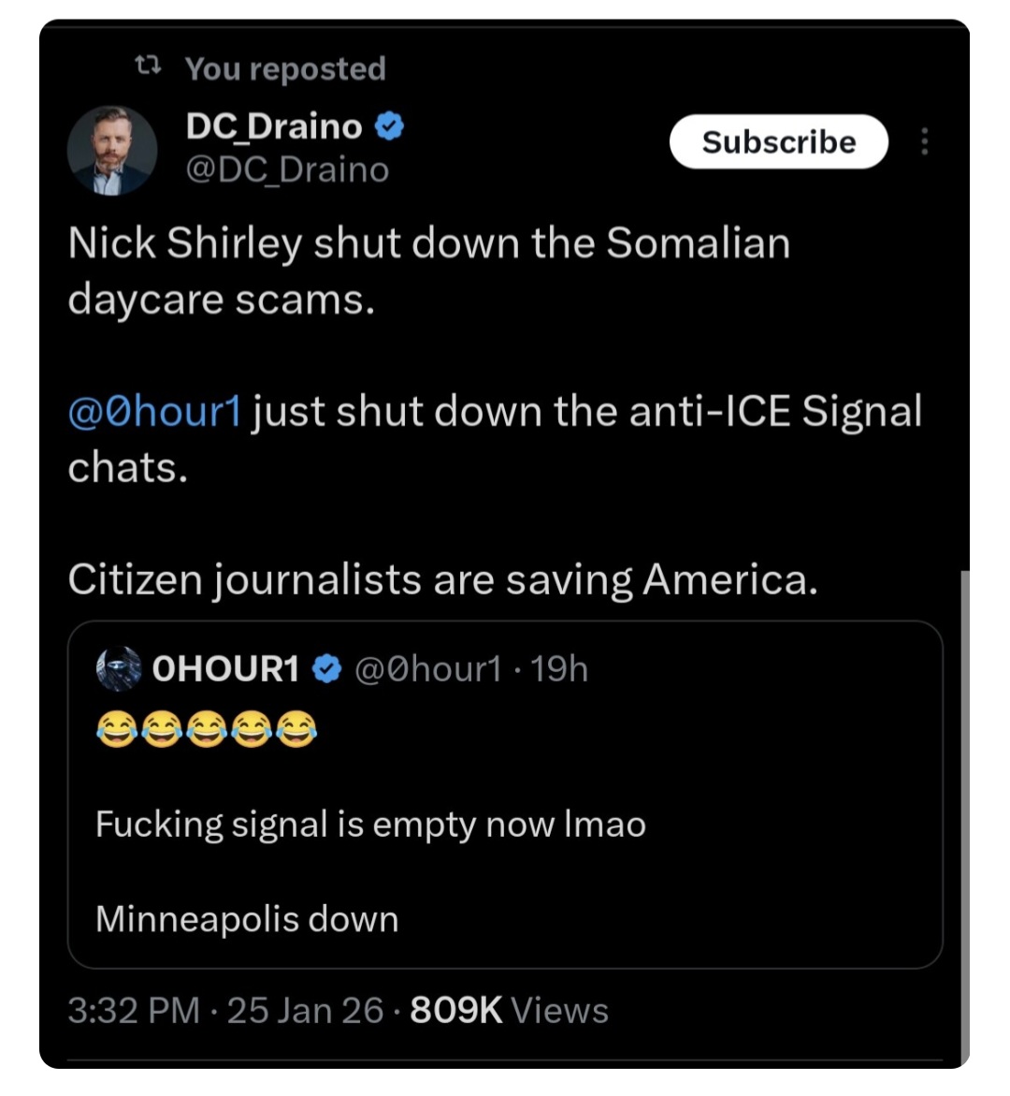Open the blue @0hour1 mention link
Viewport: 1010px width, 1096px height.
pos(154,411)
